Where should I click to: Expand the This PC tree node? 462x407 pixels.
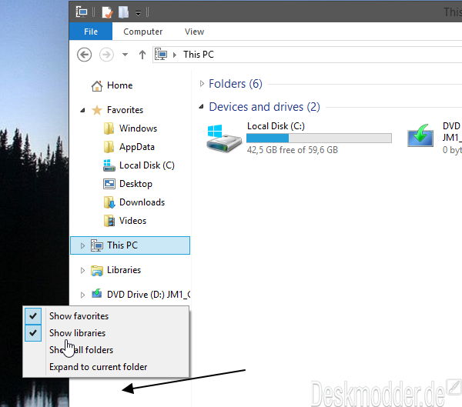[83, 245]
